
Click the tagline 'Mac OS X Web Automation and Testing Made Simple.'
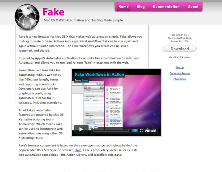(x=84, y=20)
